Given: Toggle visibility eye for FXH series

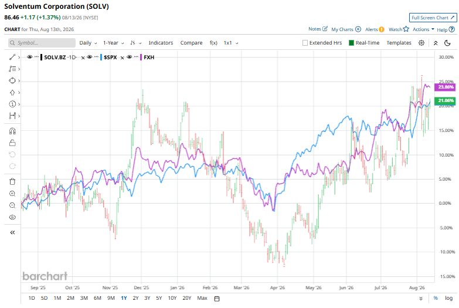Looking at the screenshot, I should (x=130, y=57).
